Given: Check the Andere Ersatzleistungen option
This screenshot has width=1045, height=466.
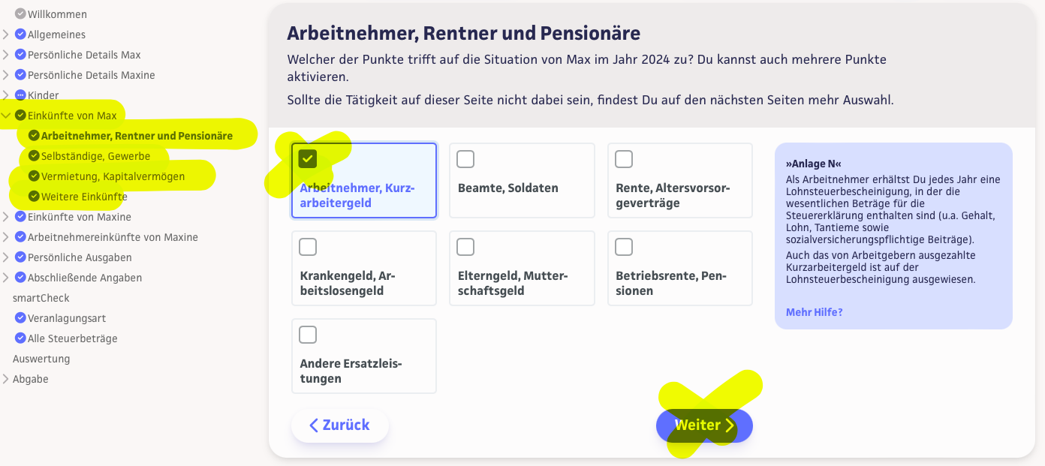Looking at the screenshot, I should tap(308, 335).
